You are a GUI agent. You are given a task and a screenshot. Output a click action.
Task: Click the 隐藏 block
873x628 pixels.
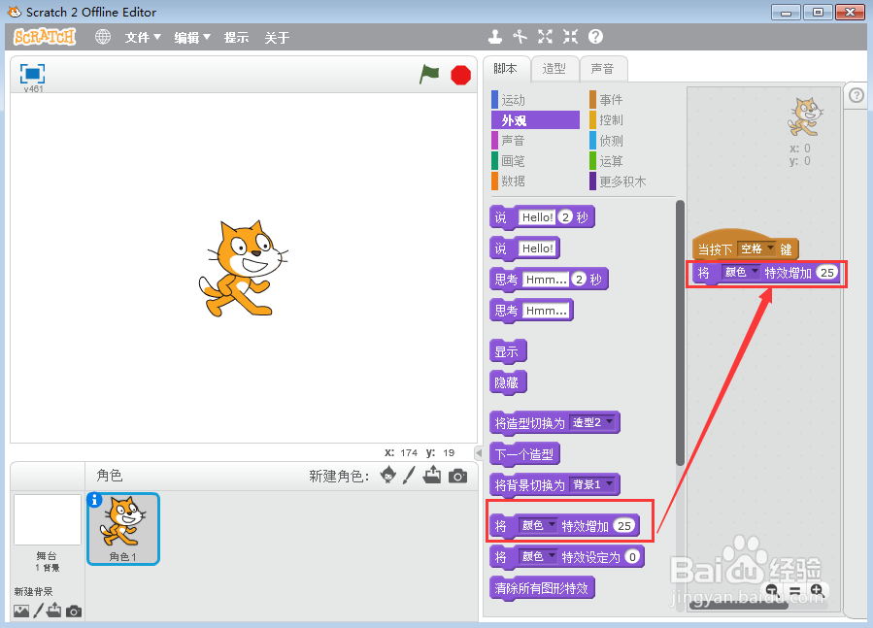pos(508,383)
